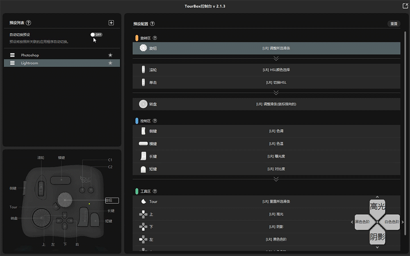Expand combos under 旋钮 row
The width and height of the screenshot is (410, 256).
click(276, 58)
